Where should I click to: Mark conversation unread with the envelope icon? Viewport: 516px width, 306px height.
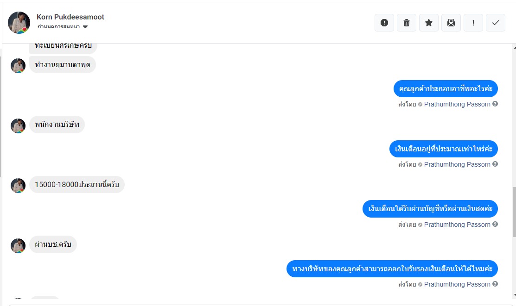pyautogui.click(x=451, y=23)
